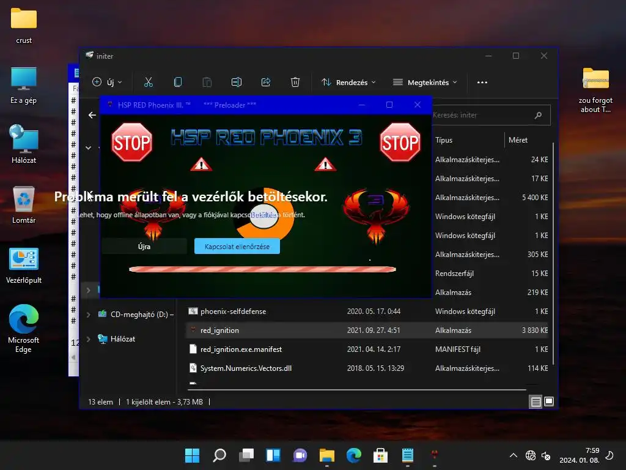Select Hálózat in navigation pane
The height and width of the screenshot is (470, 626).
pos(117,339)
